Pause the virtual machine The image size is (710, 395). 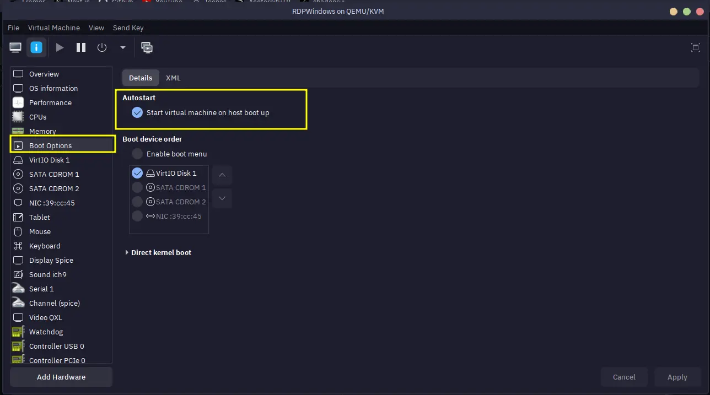click(81, 47)
